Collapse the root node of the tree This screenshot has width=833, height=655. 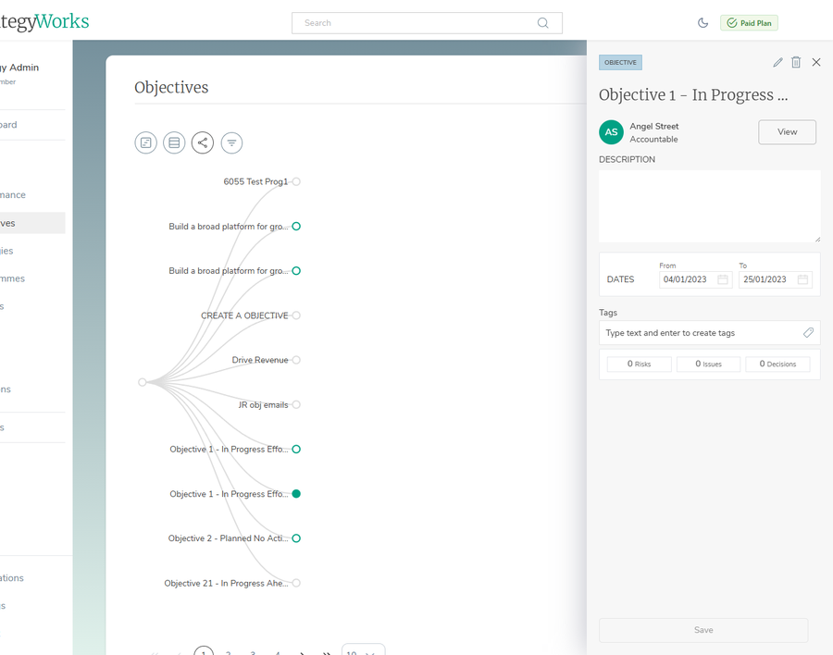click(x=142, y=382)
